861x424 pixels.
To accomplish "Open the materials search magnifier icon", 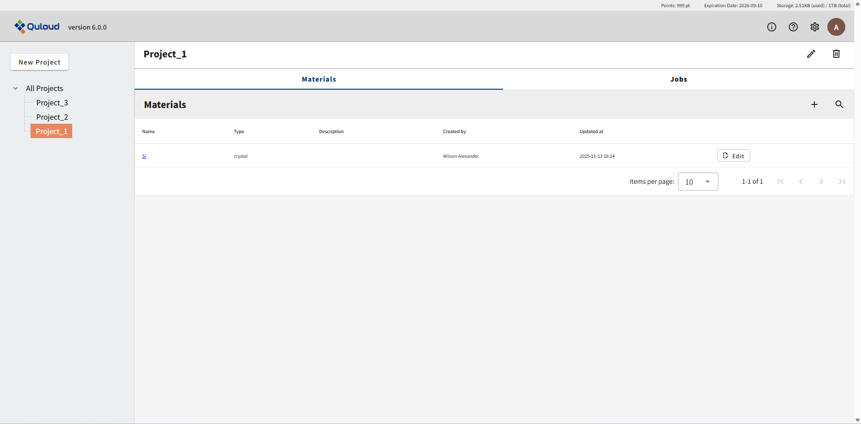I will [839, 104].
